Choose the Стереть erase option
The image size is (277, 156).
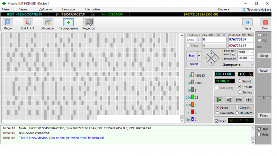tap(238, 108)
